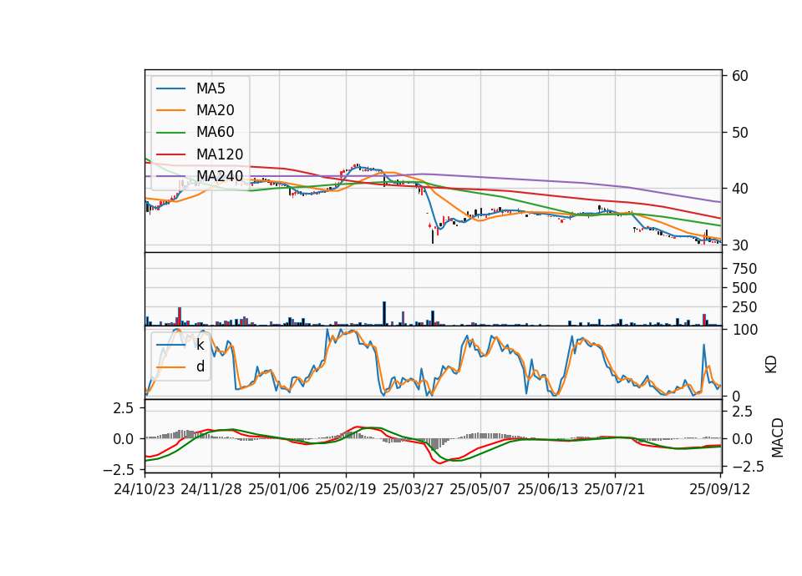
Task: Click the orange MA20 legend line sample
Action: pyautogui.click(x=170, y=110)
